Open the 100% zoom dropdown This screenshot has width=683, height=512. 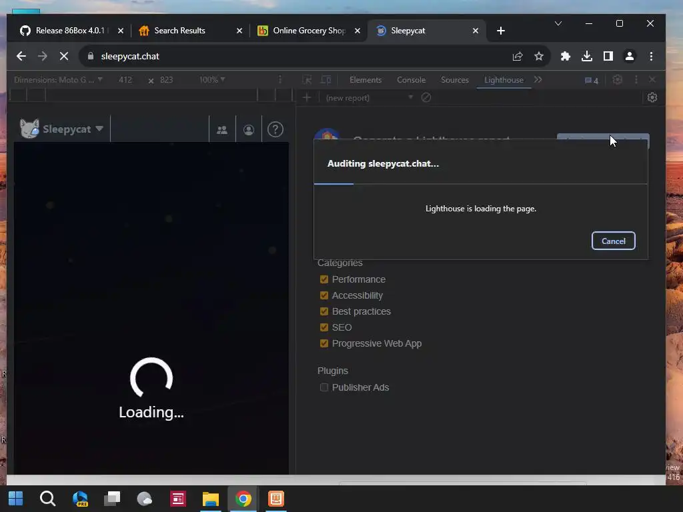click(x=211, y=80)
